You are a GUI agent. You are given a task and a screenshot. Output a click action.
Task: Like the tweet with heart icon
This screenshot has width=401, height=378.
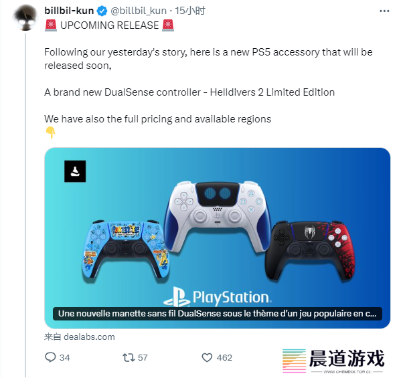coord(207,357)
